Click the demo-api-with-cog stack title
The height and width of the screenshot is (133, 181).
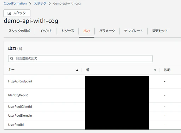click(31, 21)
